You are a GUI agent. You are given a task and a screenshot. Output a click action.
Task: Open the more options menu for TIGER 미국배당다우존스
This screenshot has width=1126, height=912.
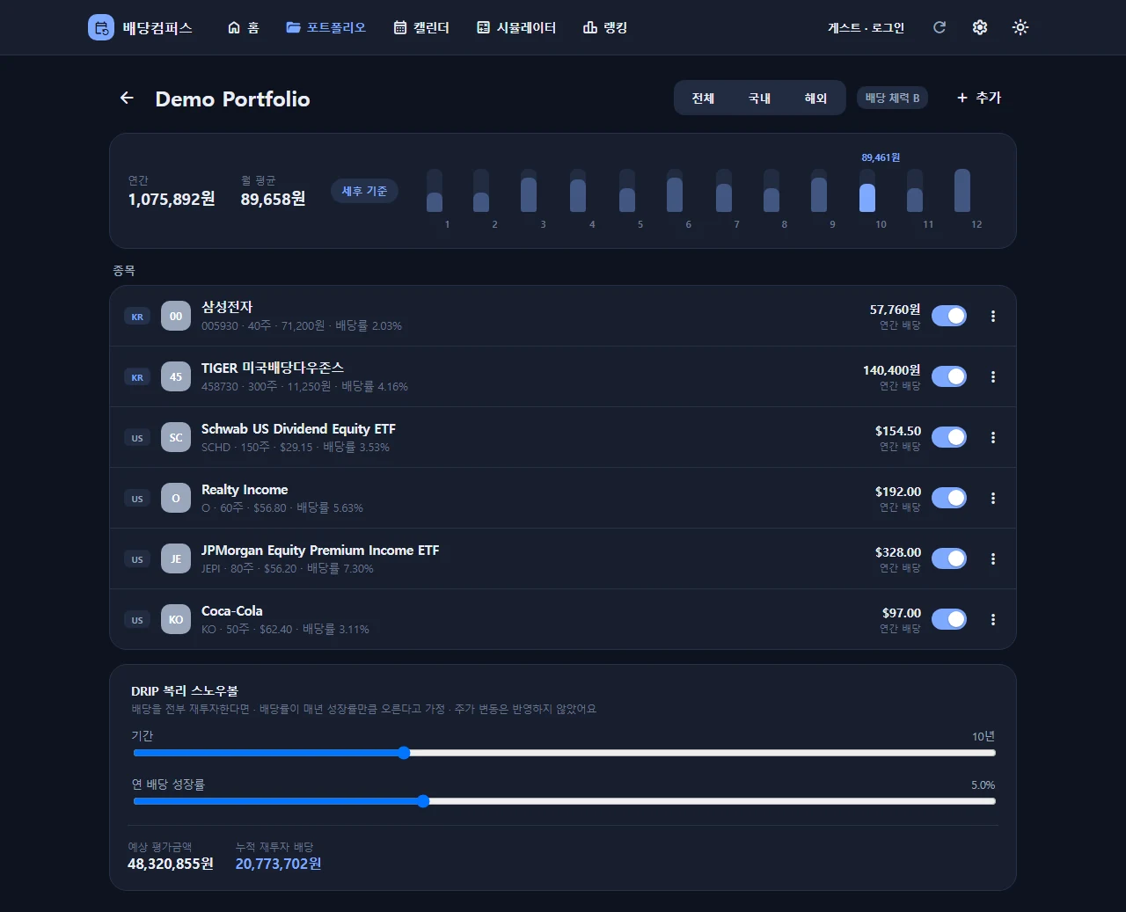(x=993, y=376)
